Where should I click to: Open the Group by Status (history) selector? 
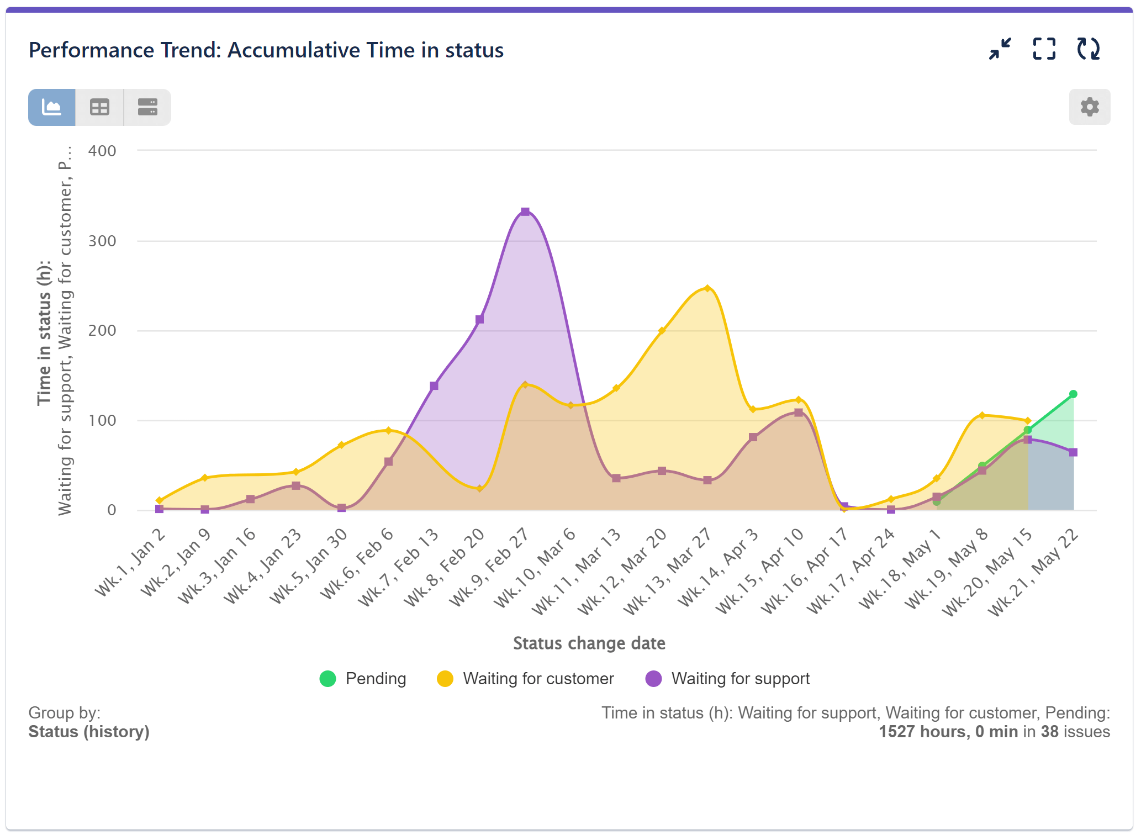click(x=89, y=731)
